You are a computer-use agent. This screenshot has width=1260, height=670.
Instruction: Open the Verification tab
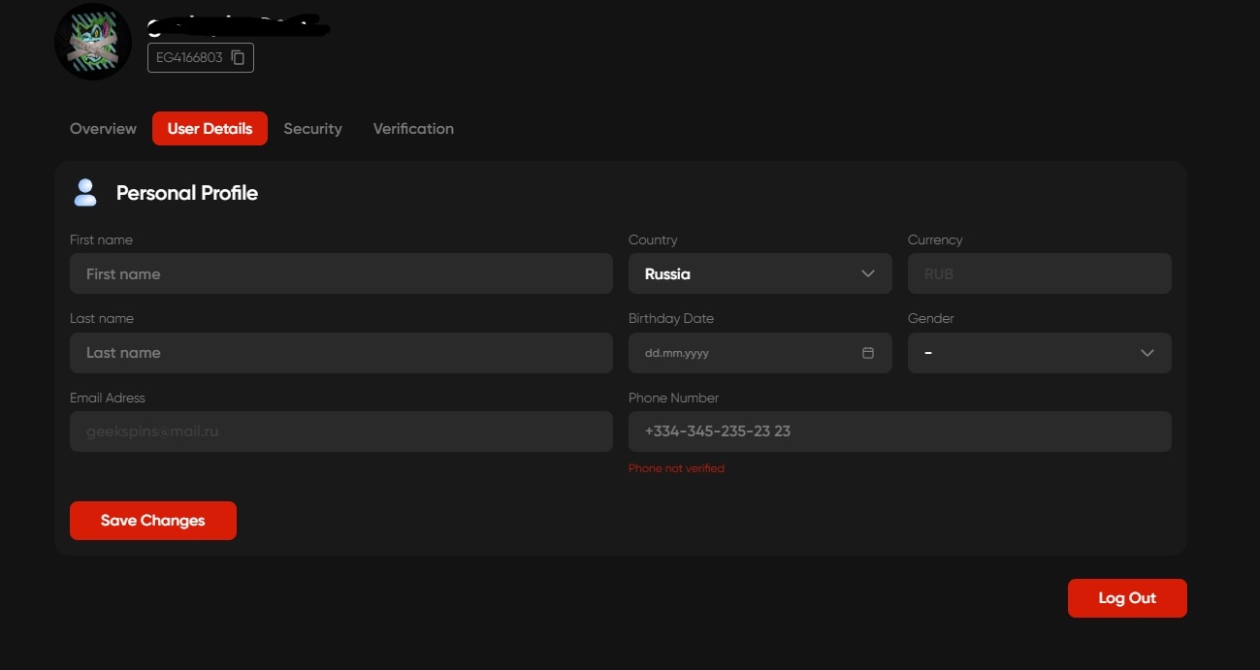(x=413, y=129)
